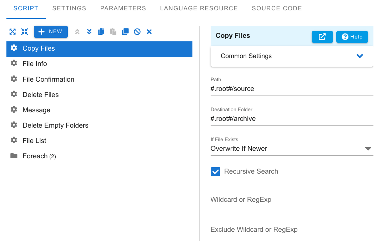This screenshot has width=377, height=241.
Task: Uncheck the Recursive Search checkbox
Action: coord(216,171)
